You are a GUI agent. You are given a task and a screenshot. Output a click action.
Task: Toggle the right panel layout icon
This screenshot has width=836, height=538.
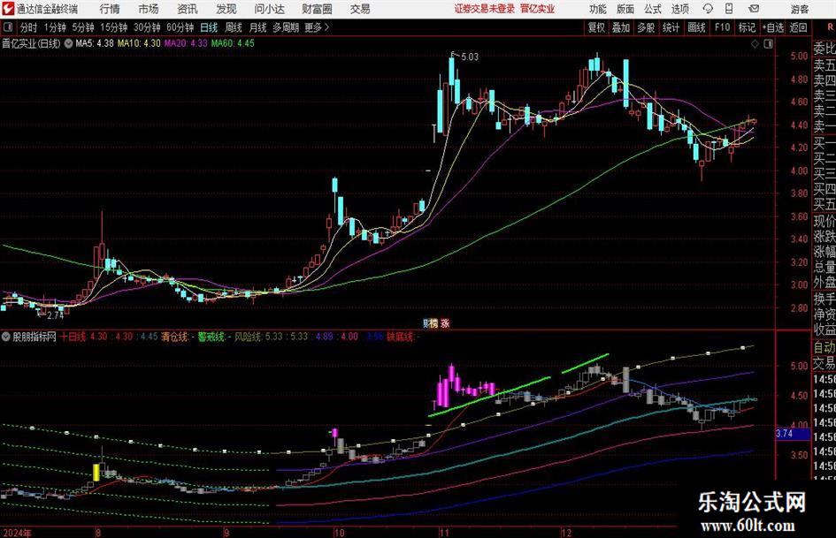point(768,44)
